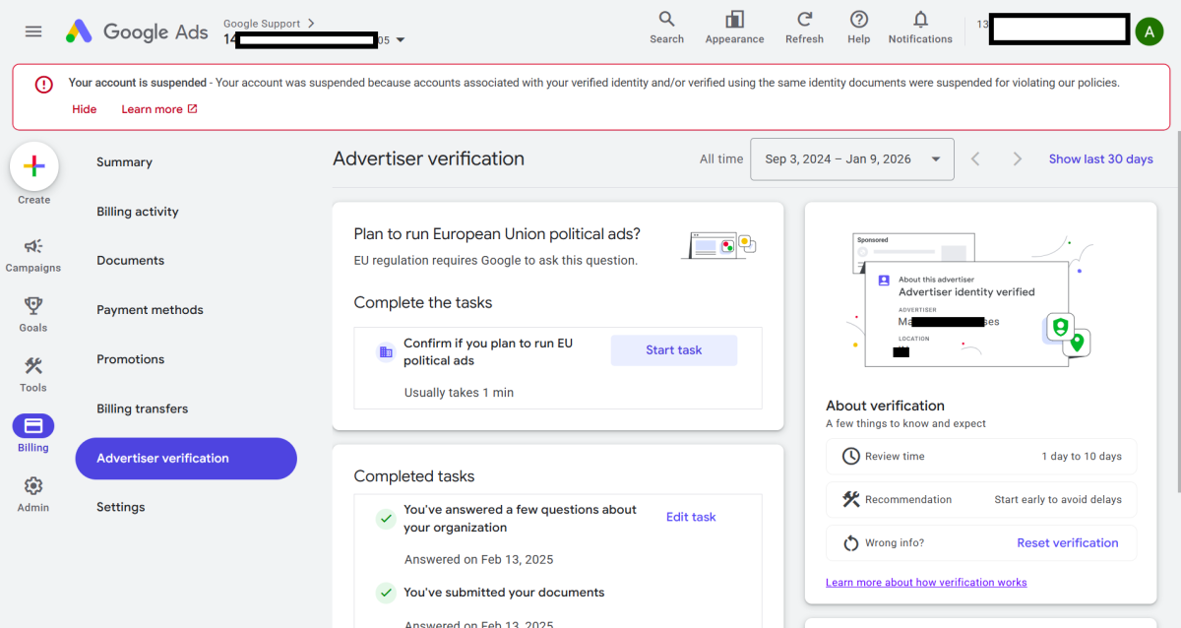Go to next date range chevron
The image size is (1181, 628).
tap(1017, 159)
